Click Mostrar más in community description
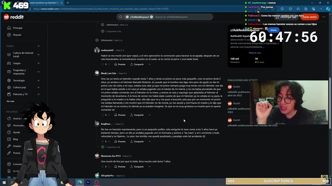Screen dimensions: 332x186 (255, 53)
